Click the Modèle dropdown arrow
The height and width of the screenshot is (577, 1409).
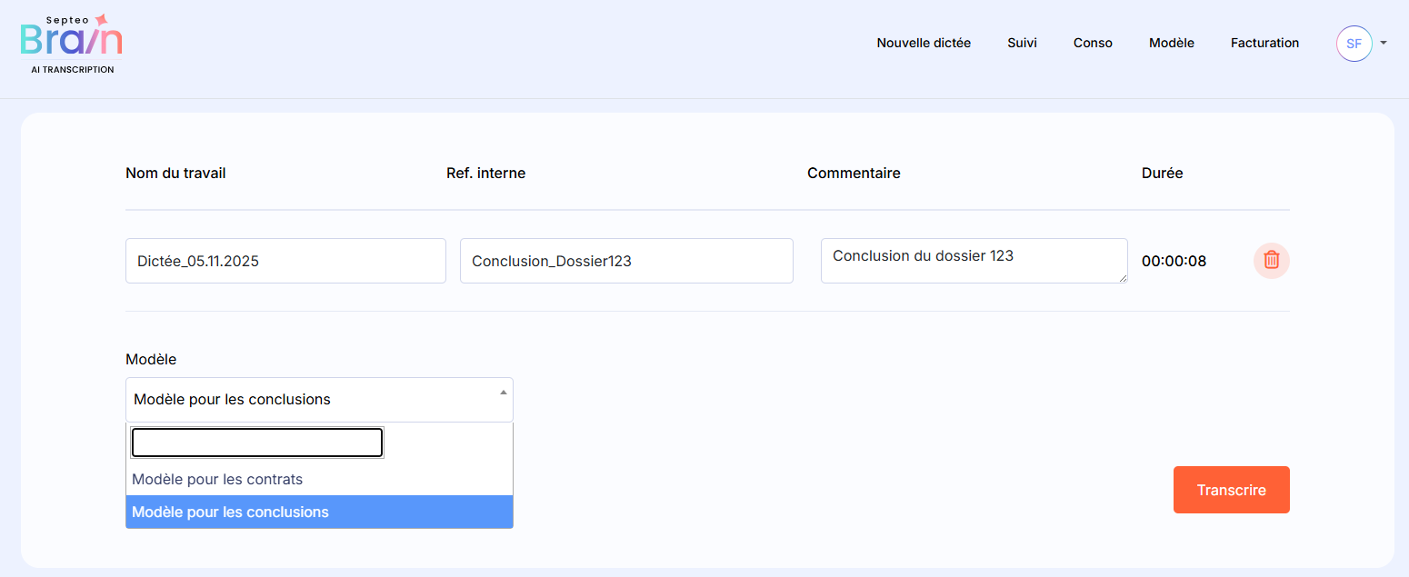(503, 392)
